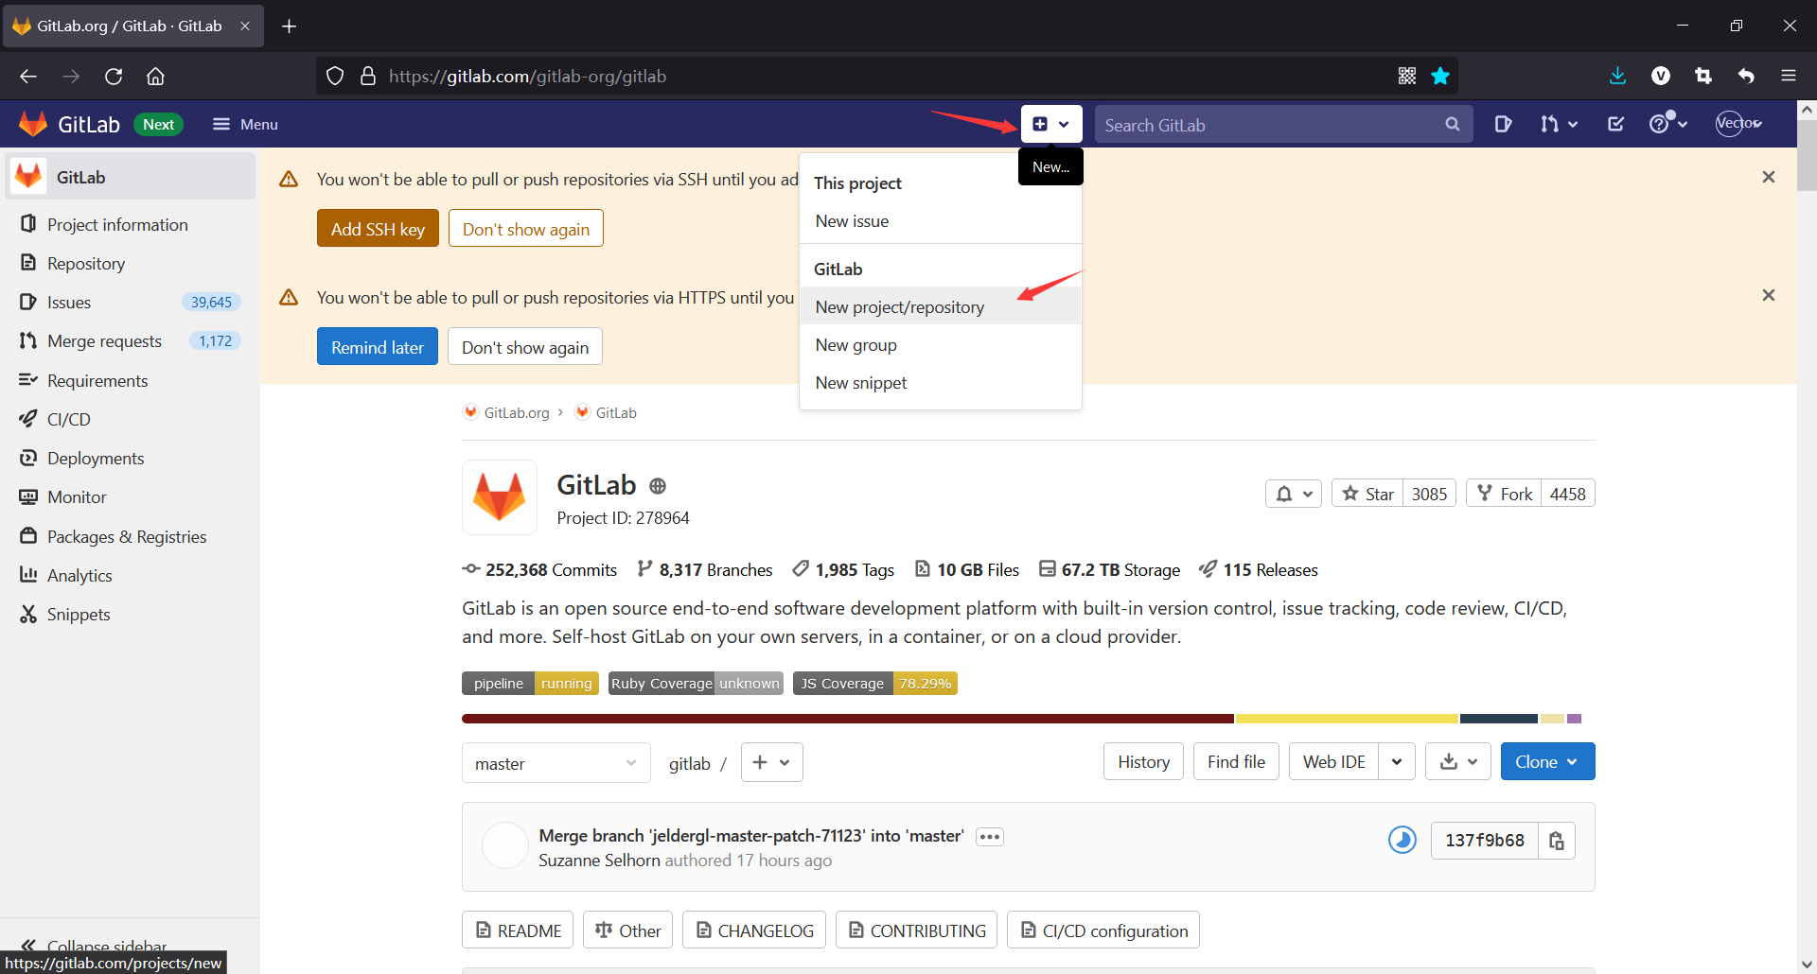The width and height of the screenshot is (1817, 974).
Task: Open the QR code icon in address bar
Action: [1407, 77]
